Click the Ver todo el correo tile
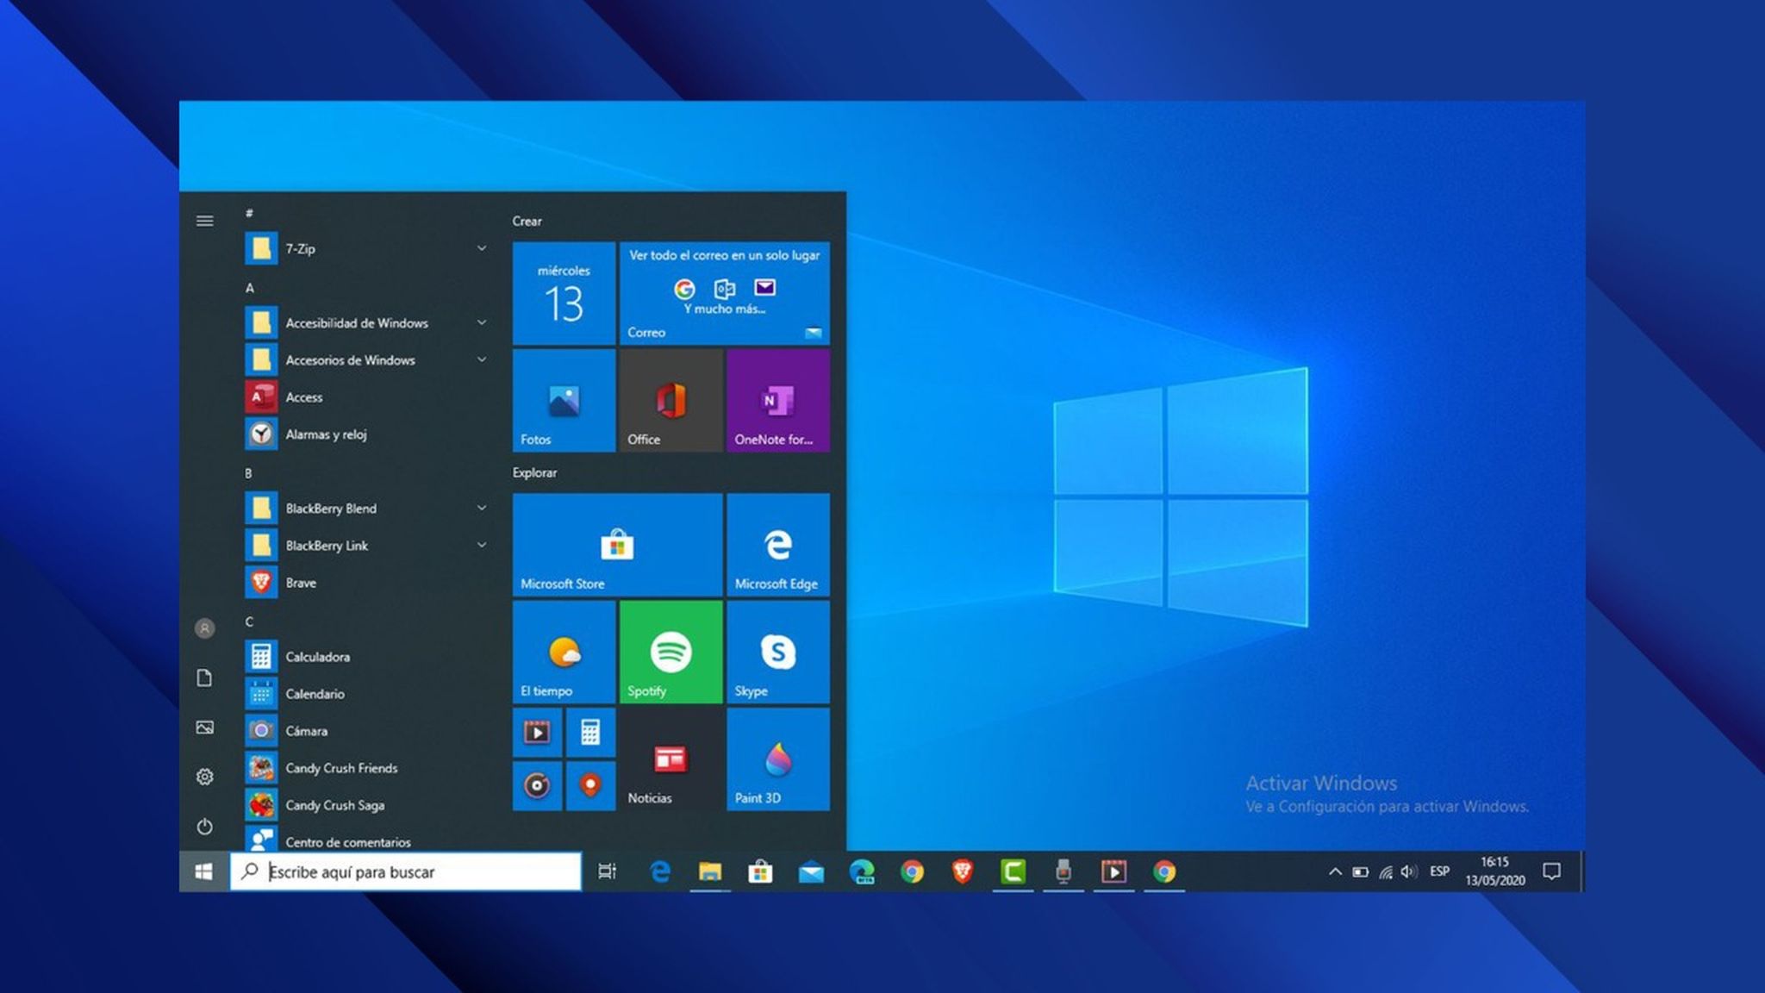The width and height of the screenshot is (1765, 993). (724, 293)
